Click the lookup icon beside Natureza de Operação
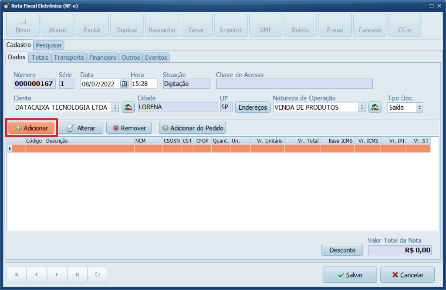 coord(375,107)
